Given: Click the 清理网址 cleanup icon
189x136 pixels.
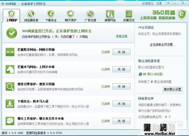Looking at the screenshot, I should (110, 14).
